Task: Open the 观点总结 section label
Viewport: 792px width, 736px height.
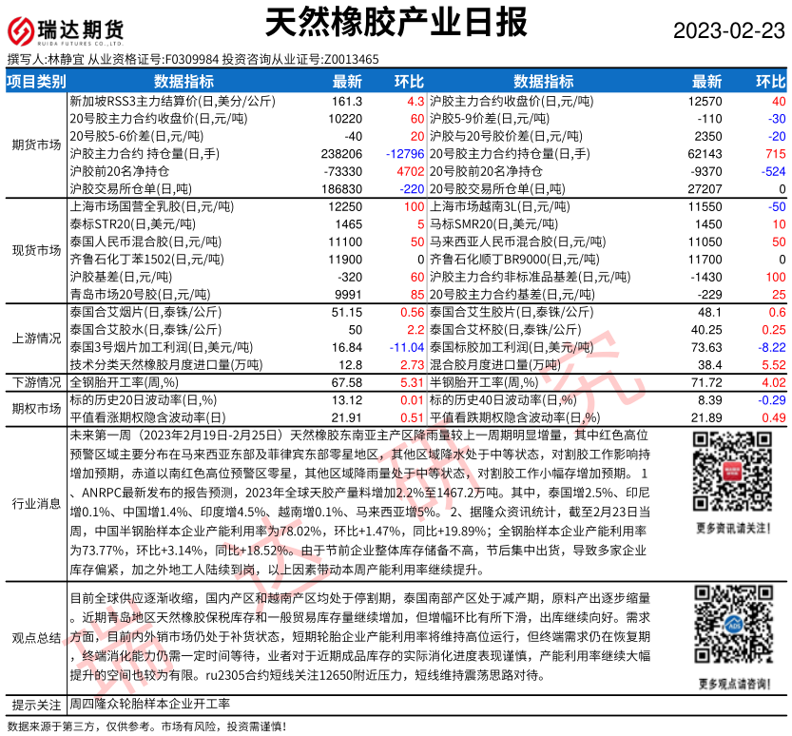Action: [x=35, y=638]
